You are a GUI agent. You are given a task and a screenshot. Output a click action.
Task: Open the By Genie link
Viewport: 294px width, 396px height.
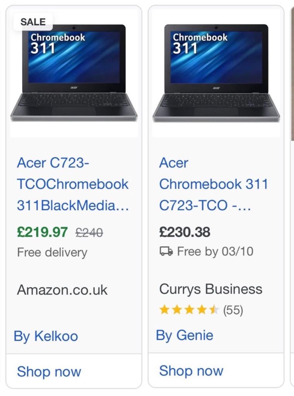click(x=185, y=335)
